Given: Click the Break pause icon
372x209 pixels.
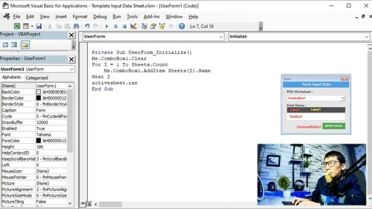Looking at the screenshot, I should (116, 26).
